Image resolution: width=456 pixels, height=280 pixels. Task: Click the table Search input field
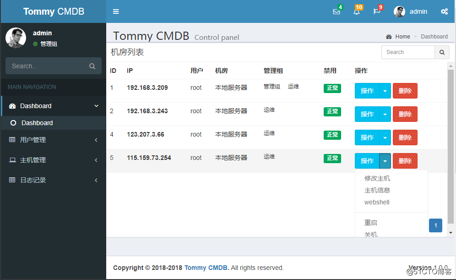[x=408, y=52]
